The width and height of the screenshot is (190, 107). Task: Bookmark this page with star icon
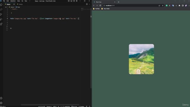coord(163,6)
